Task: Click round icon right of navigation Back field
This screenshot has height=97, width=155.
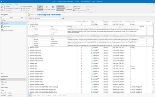Action: tap(22, 18)
